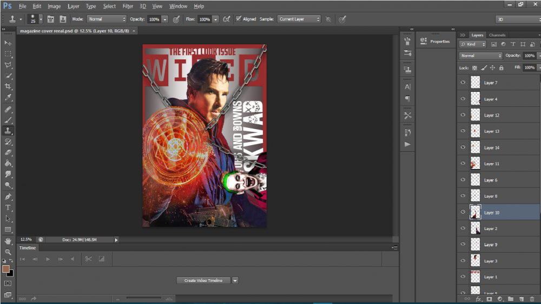Select the Healing Brush tool
Image resolution: width=541 pixels, height=304 pixels.
8,110
